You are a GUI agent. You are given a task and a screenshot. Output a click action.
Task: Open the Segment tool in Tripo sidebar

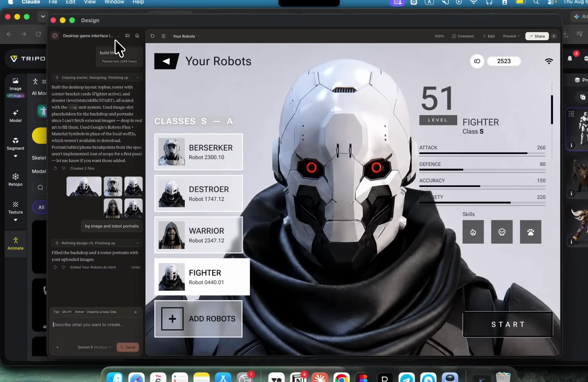(x=16, y=144)
